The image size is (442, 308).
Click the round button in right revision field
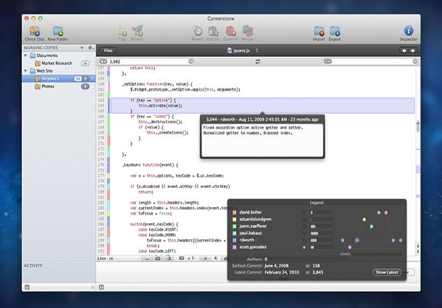415,61
